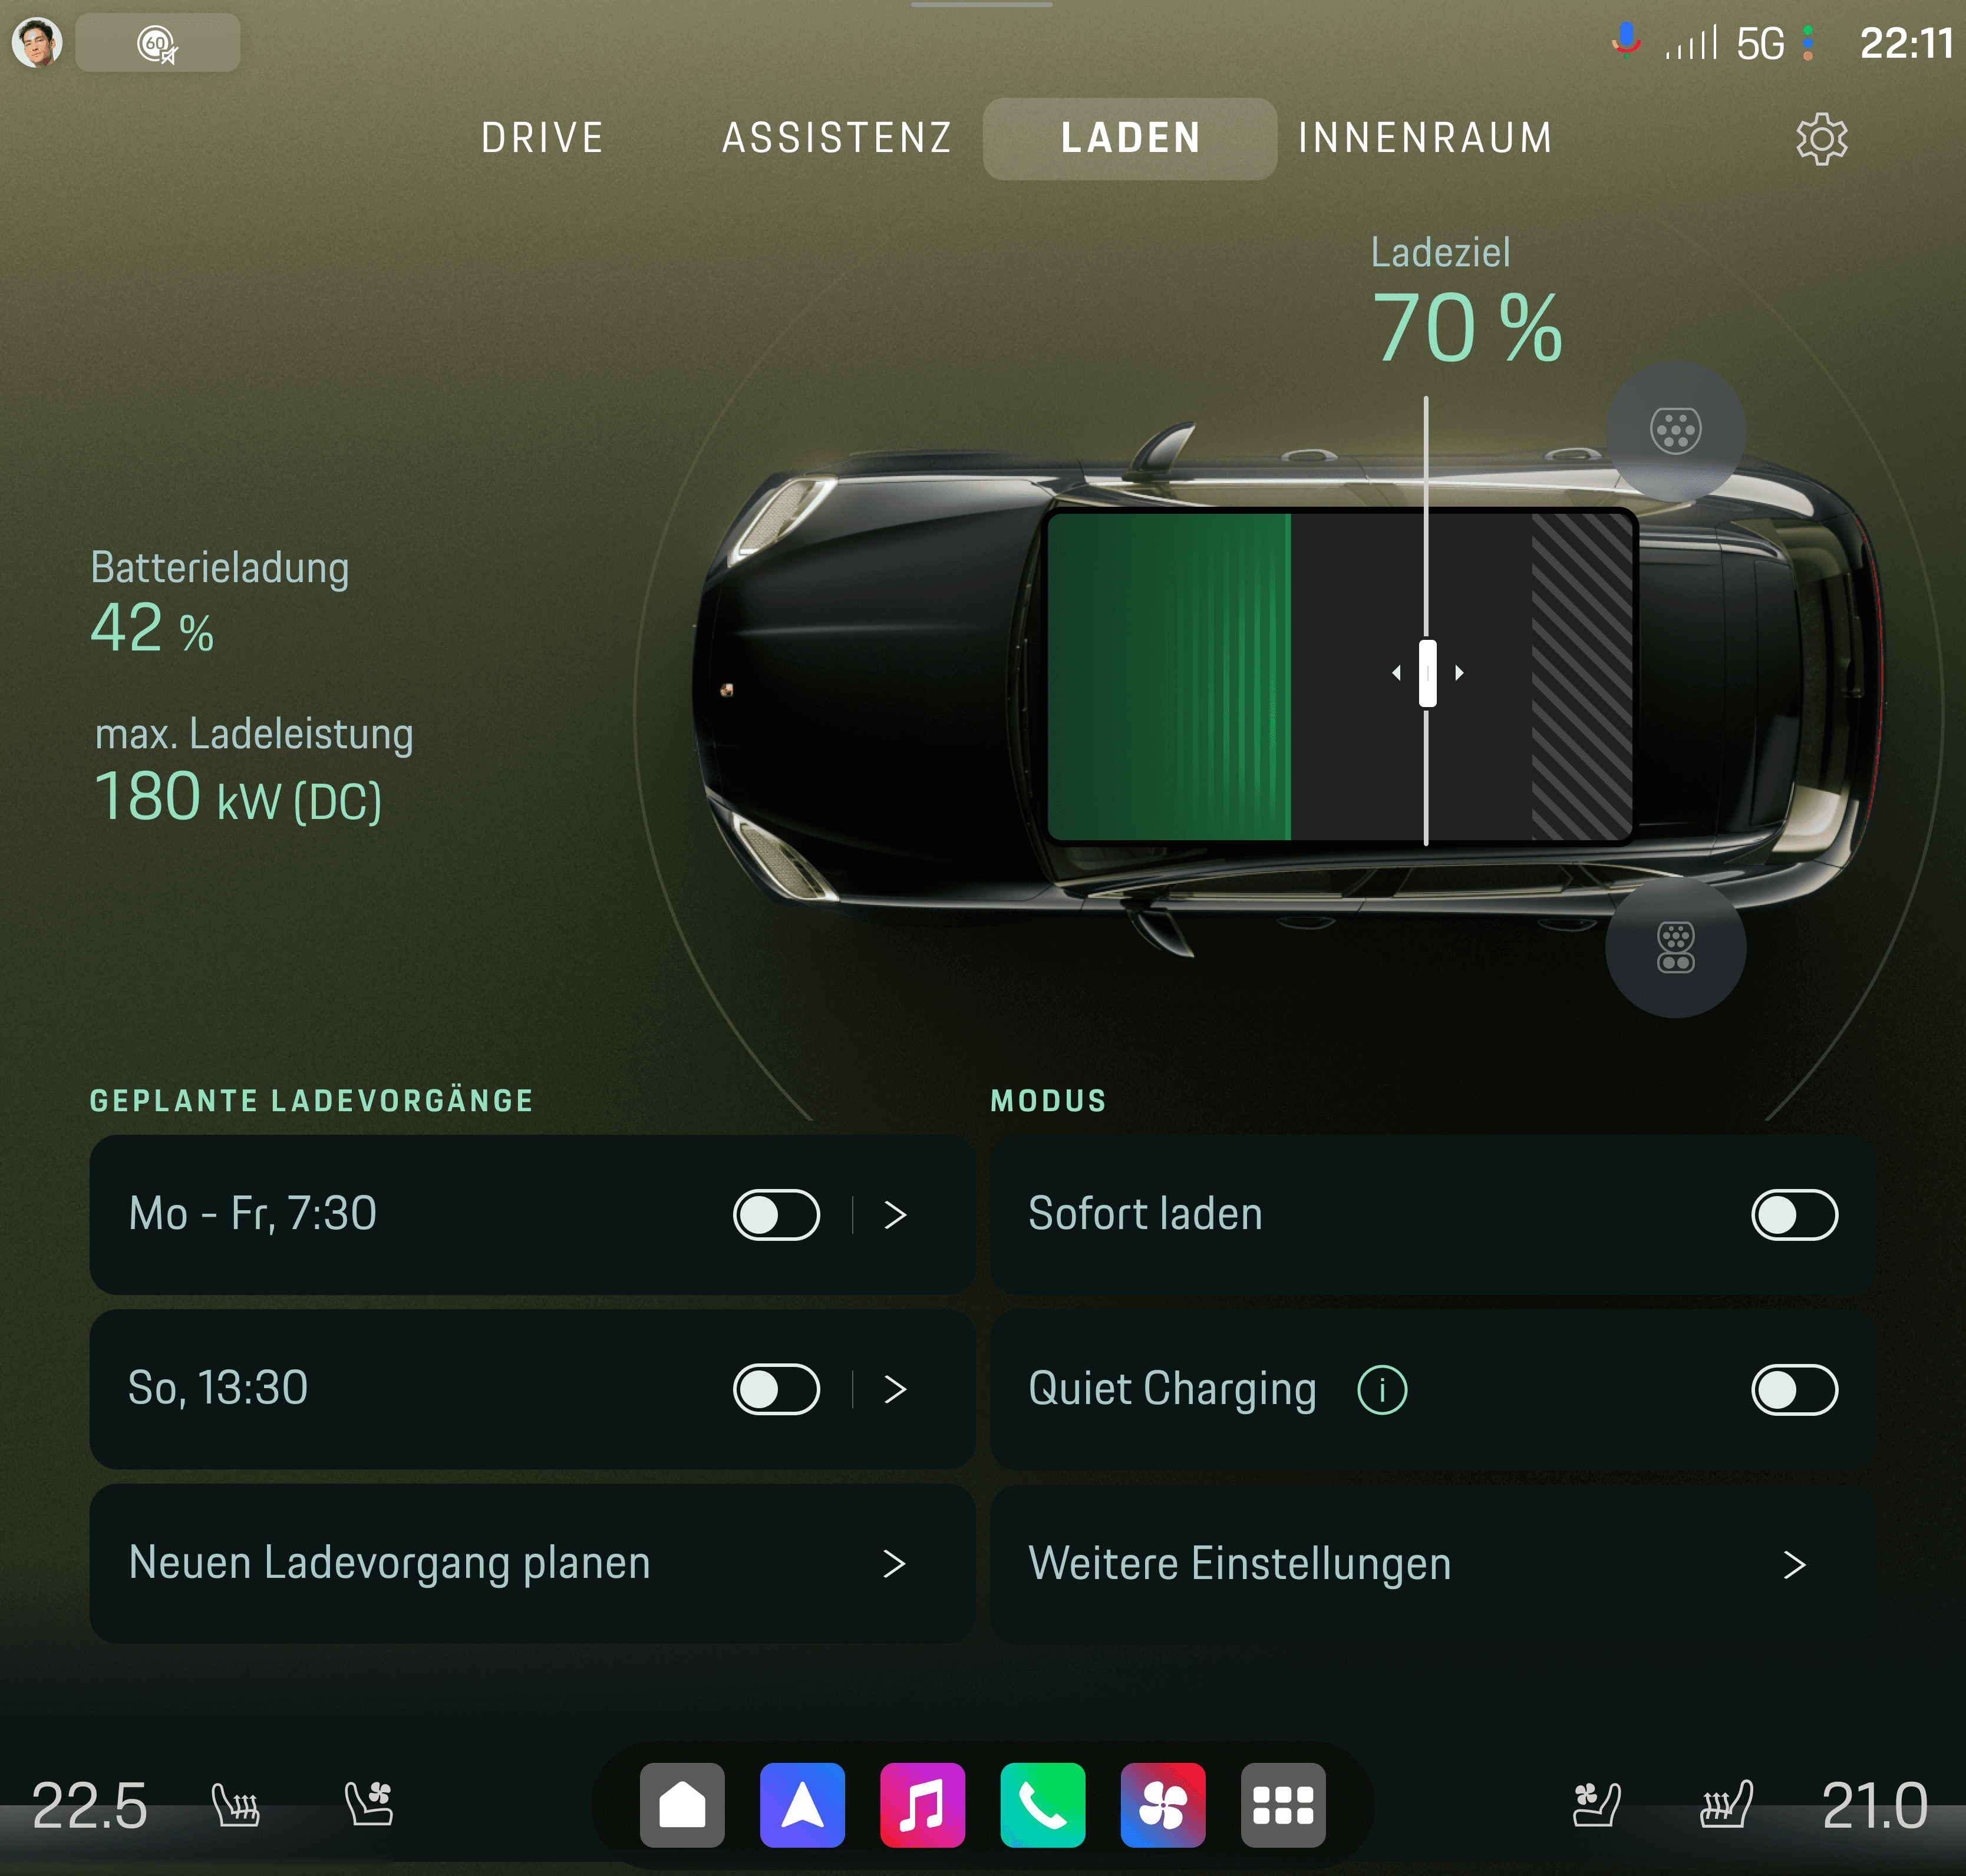Enable Quiet Charging switch

coord(1794,1390)
